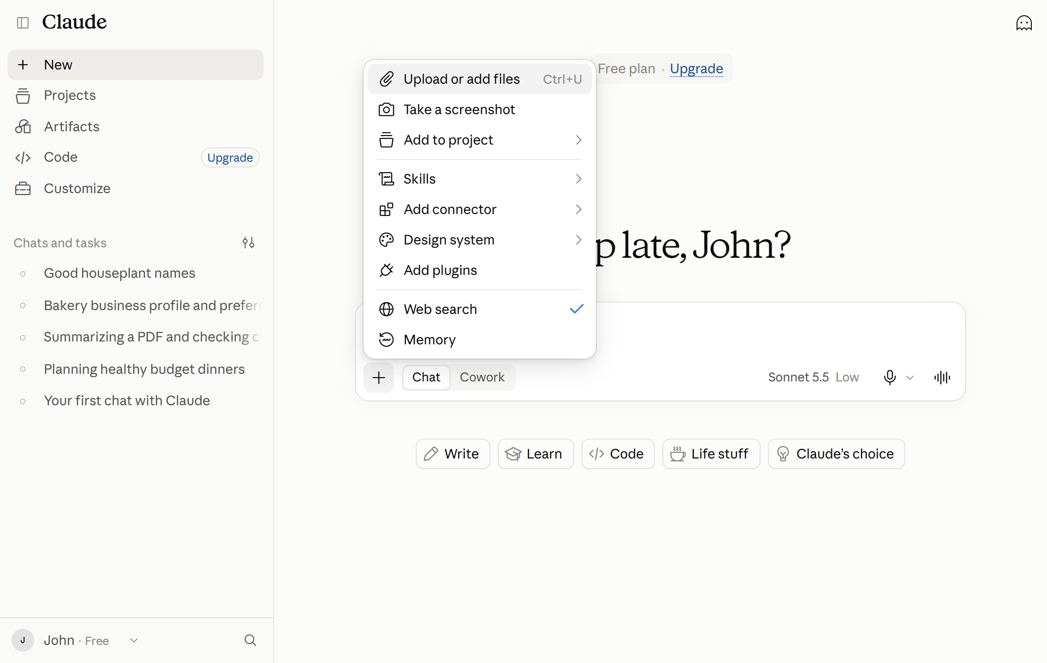Open chat Your first chat with Claude
The image size is (1047, 663).
(x=136, y=400)
